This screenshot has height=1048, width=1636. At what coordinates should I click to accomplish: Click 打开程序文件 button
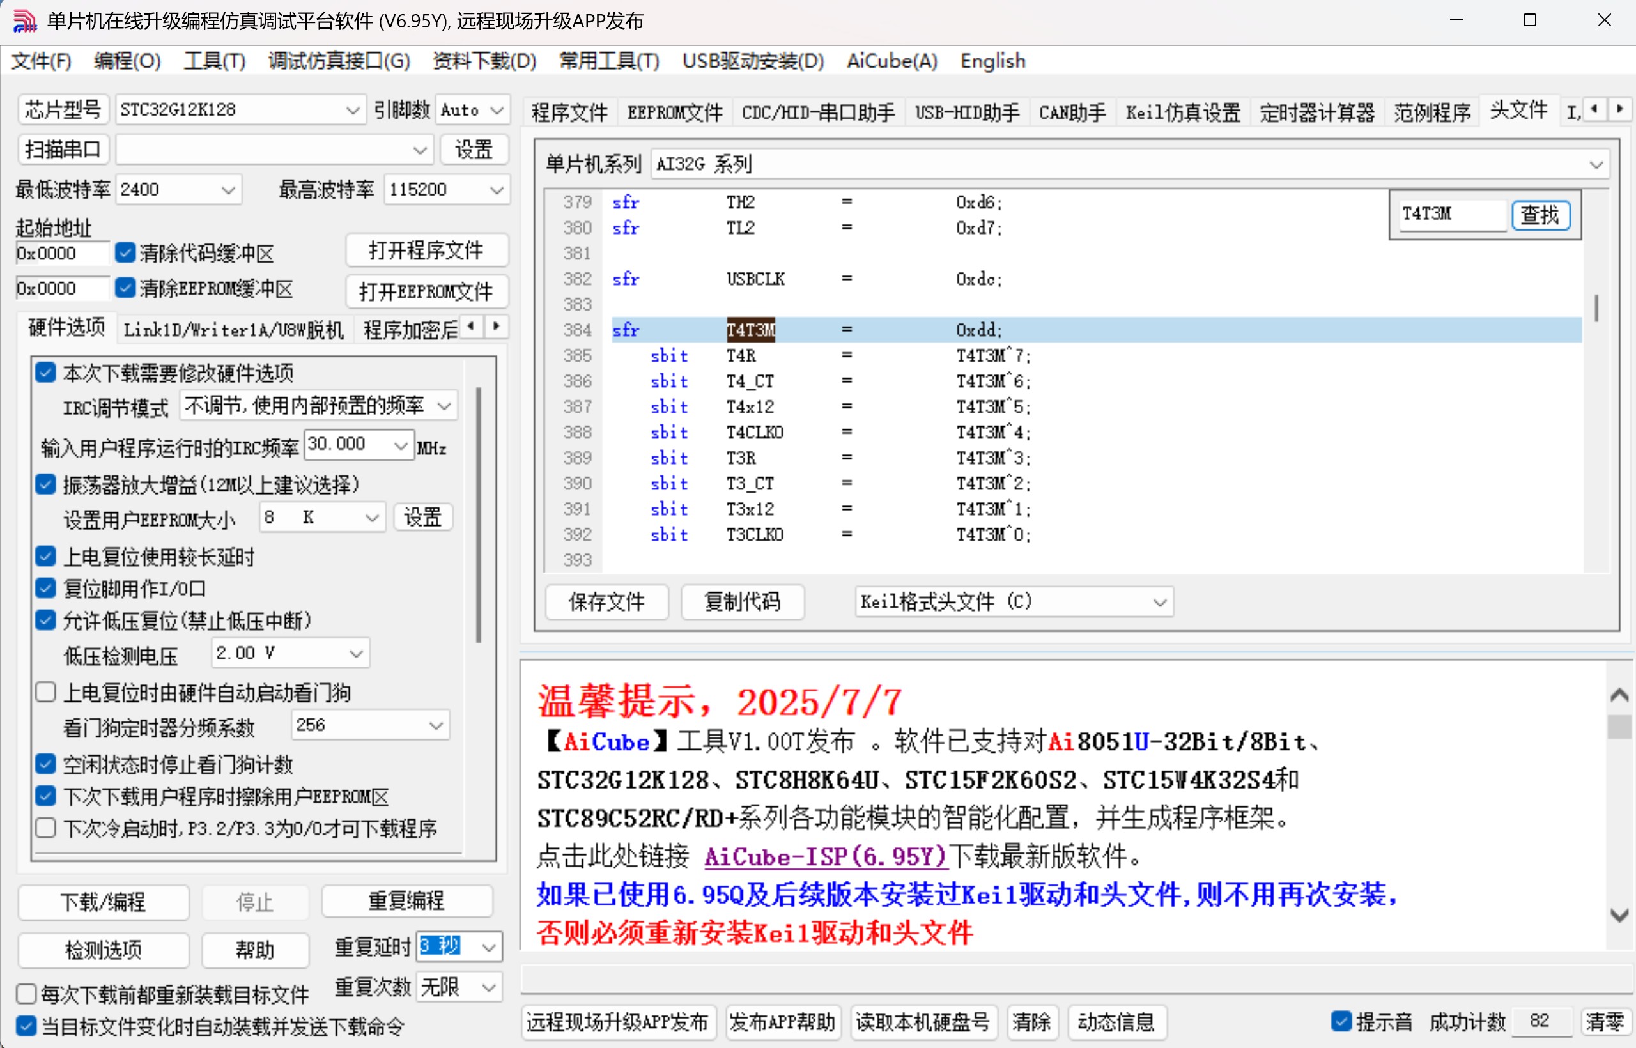point(426,250)
